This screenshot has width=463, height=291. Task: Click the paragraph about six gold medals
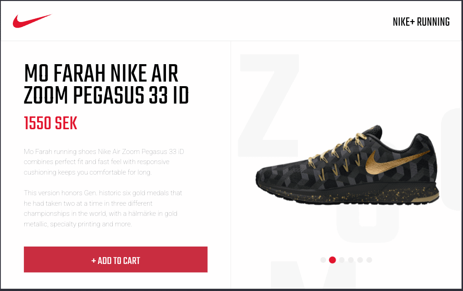point(103,209)
